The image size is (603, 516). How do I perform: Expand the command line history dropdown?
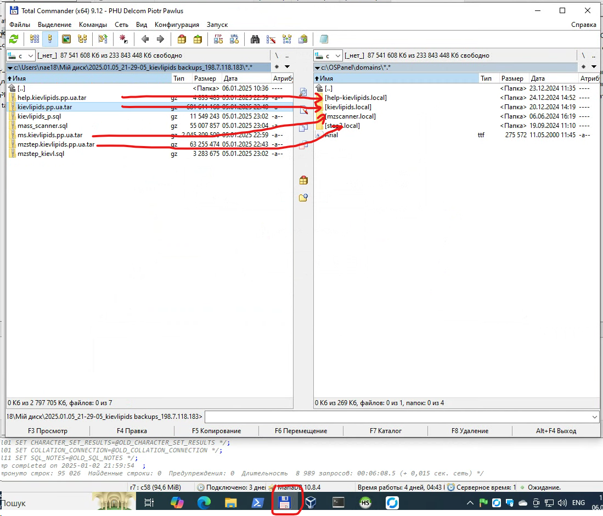(595, 417)
